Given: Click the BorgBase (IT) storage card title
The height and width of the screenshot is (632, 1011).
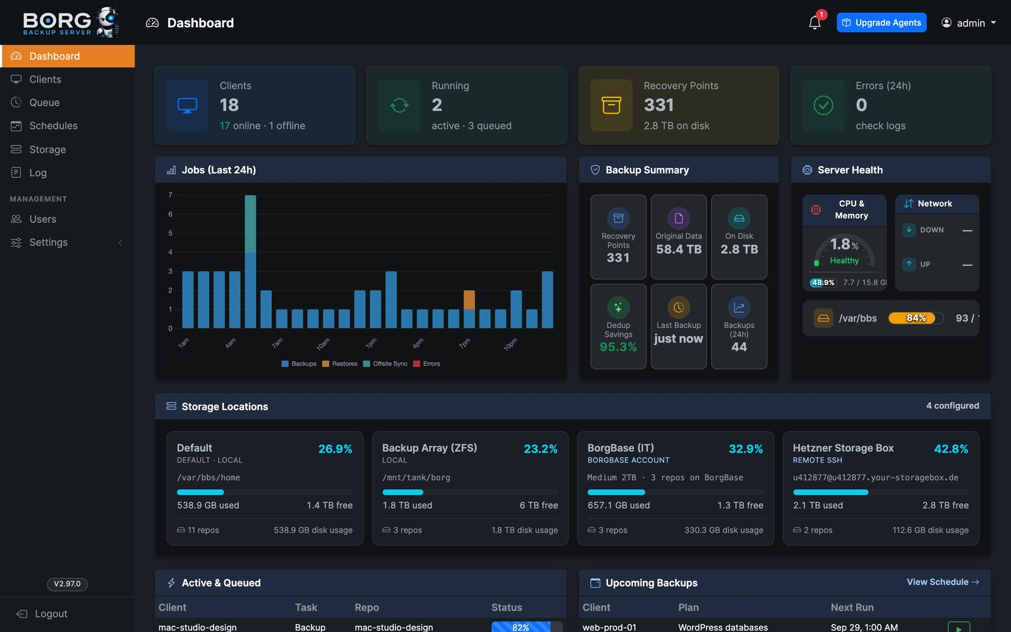Looking at the screenshot, I should (621, 448).
